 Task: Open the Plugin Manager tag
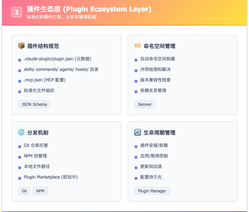(x=152, y=191)
